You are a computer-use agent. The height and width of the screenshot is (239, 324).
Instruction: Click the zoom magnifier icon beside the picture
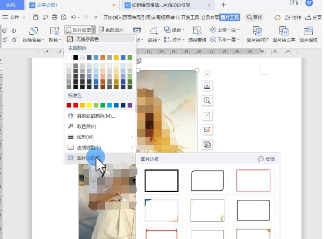207,100
